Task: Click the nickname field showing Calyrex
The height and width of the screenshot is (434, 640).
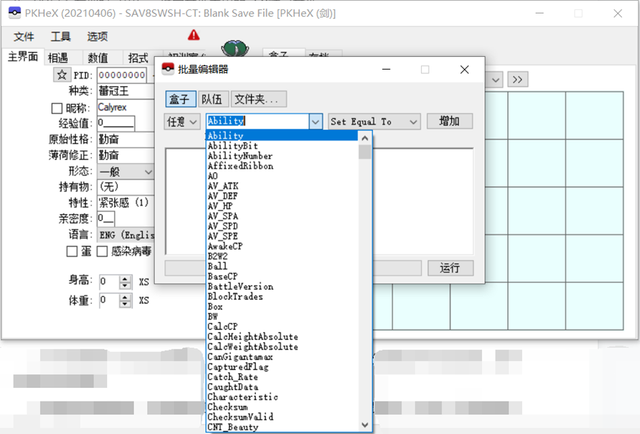Action: click(125, 108)
